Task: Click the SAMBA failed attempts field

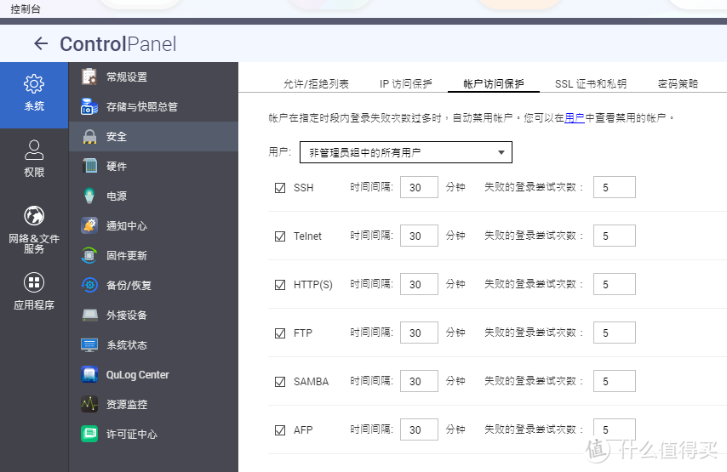Action: tap(615, 381)
